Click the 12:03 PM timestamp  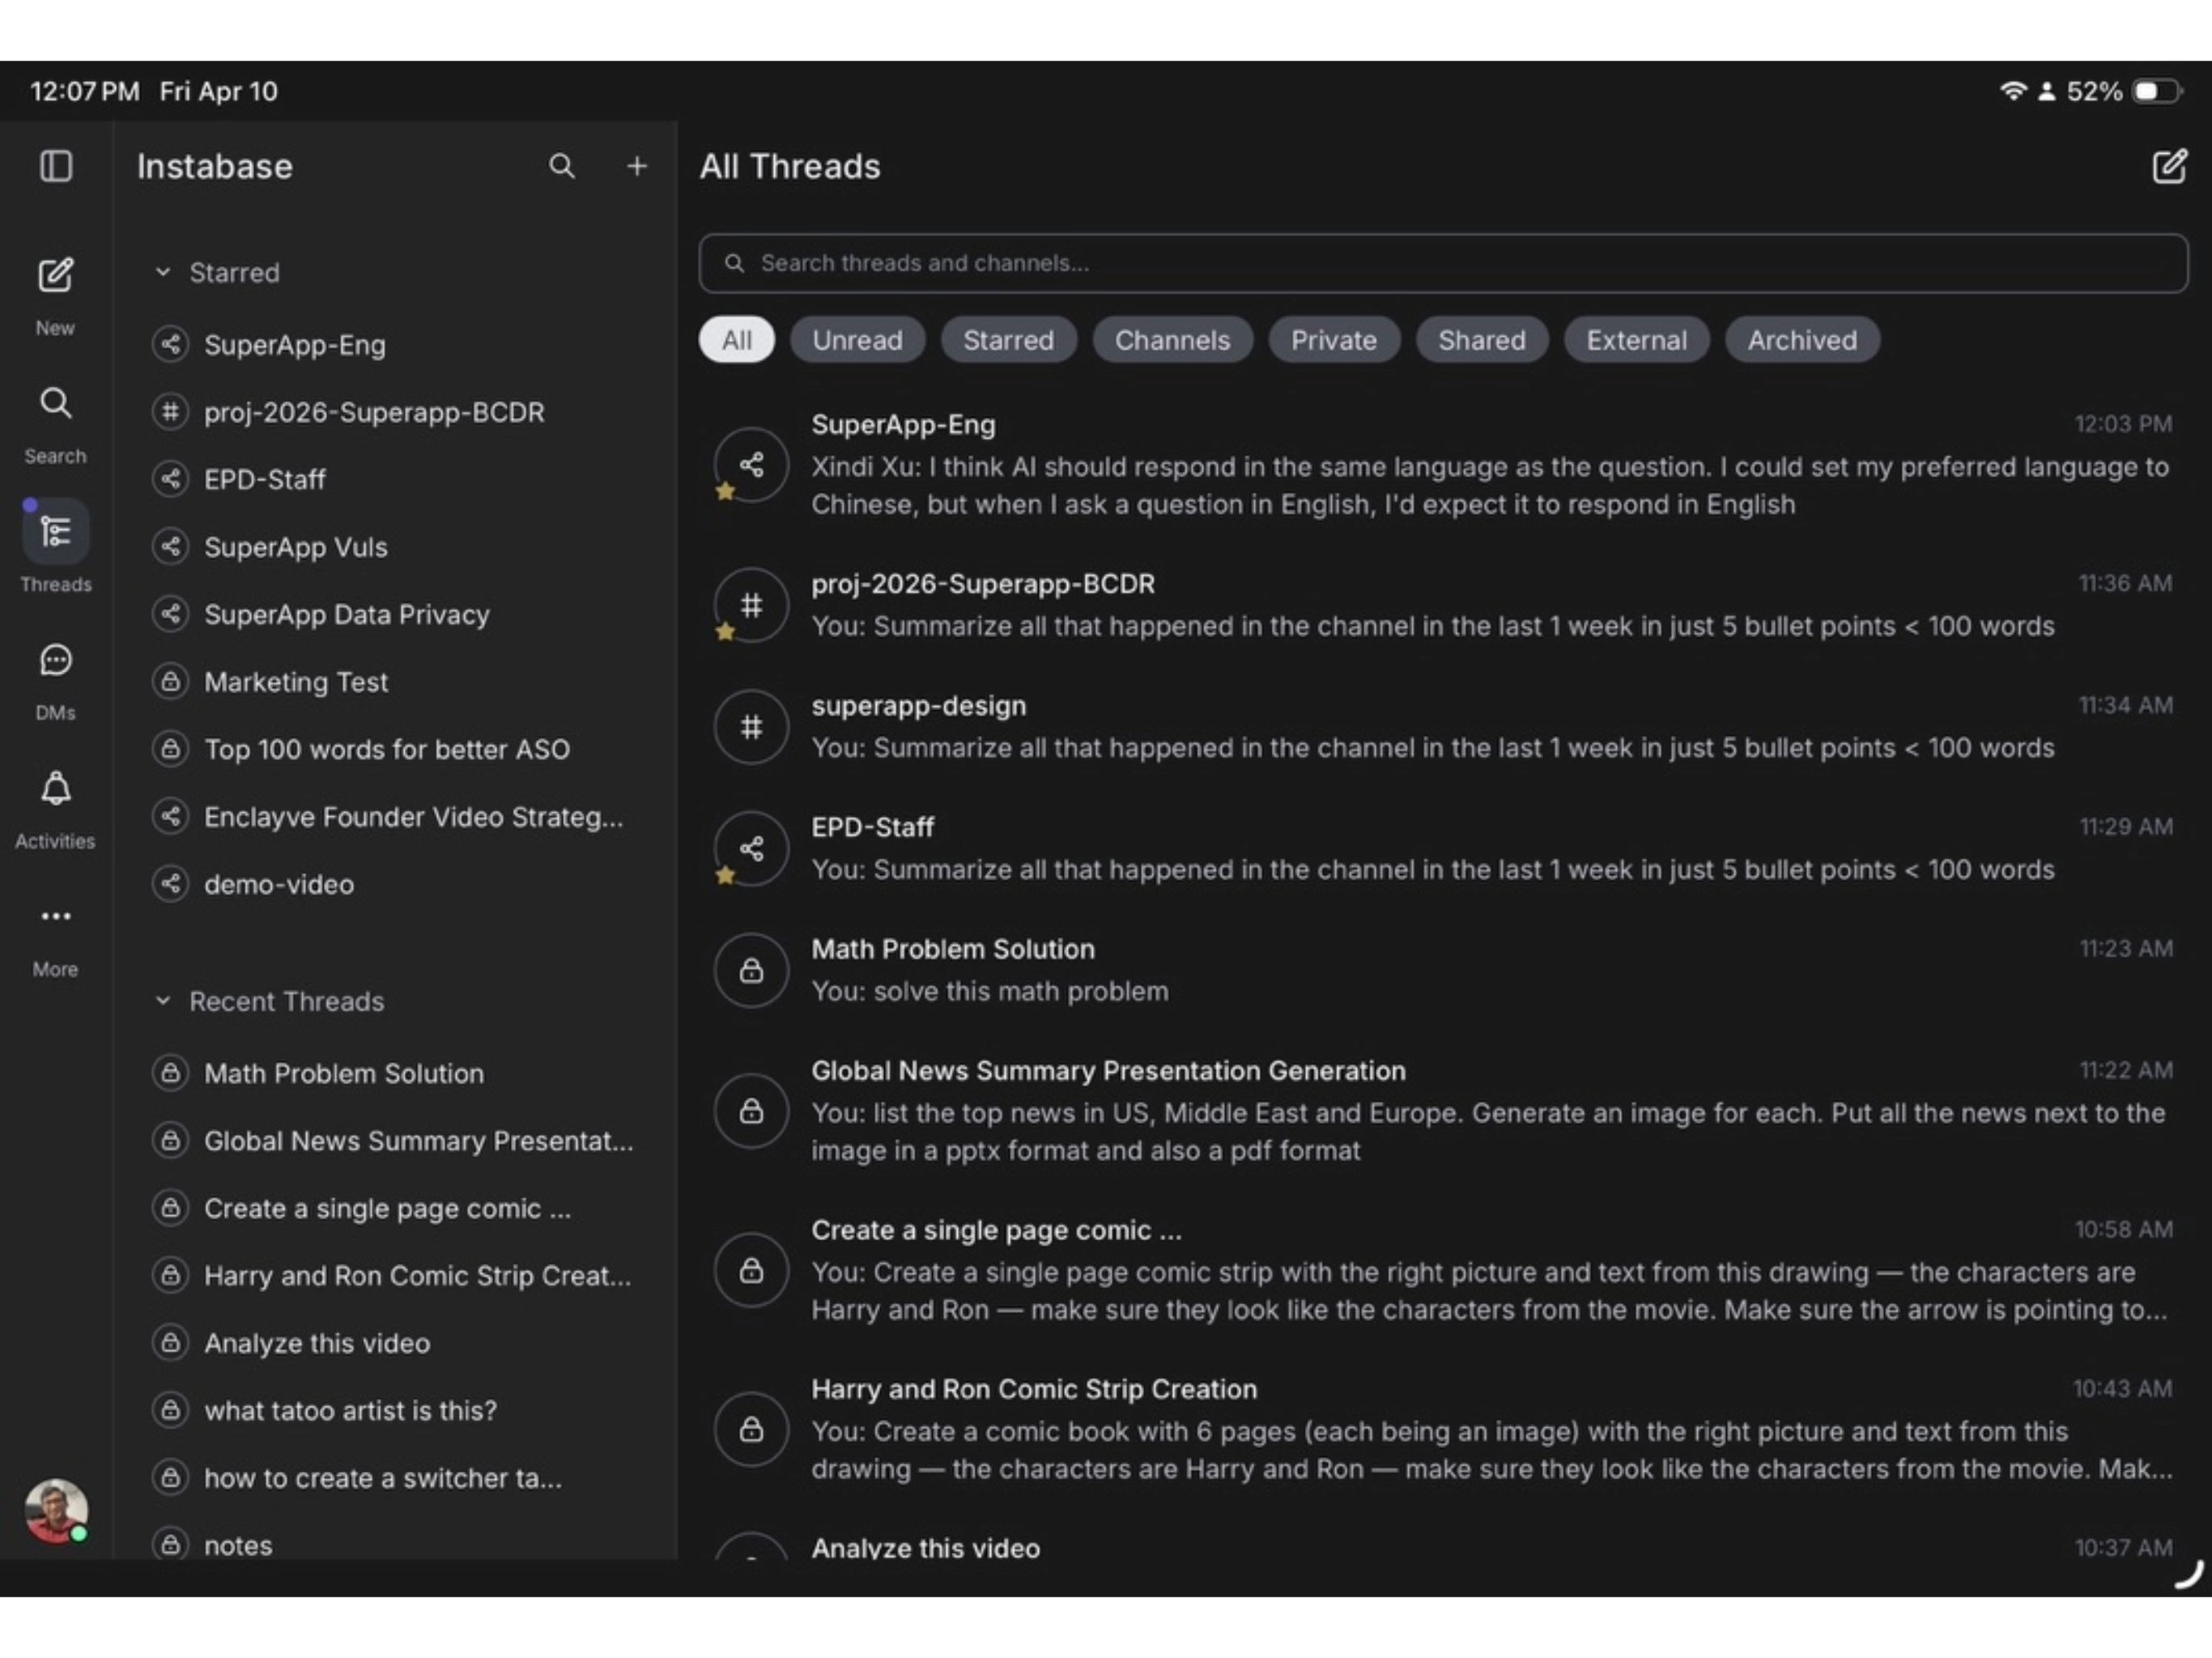2122,424
